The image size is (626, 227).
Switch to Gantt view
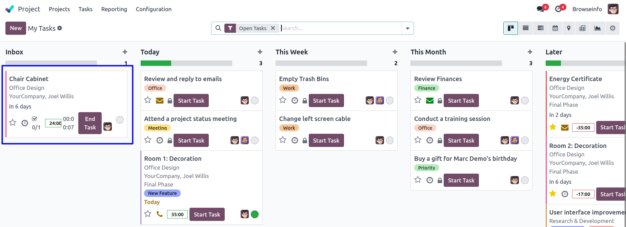(x=541, y=28)
